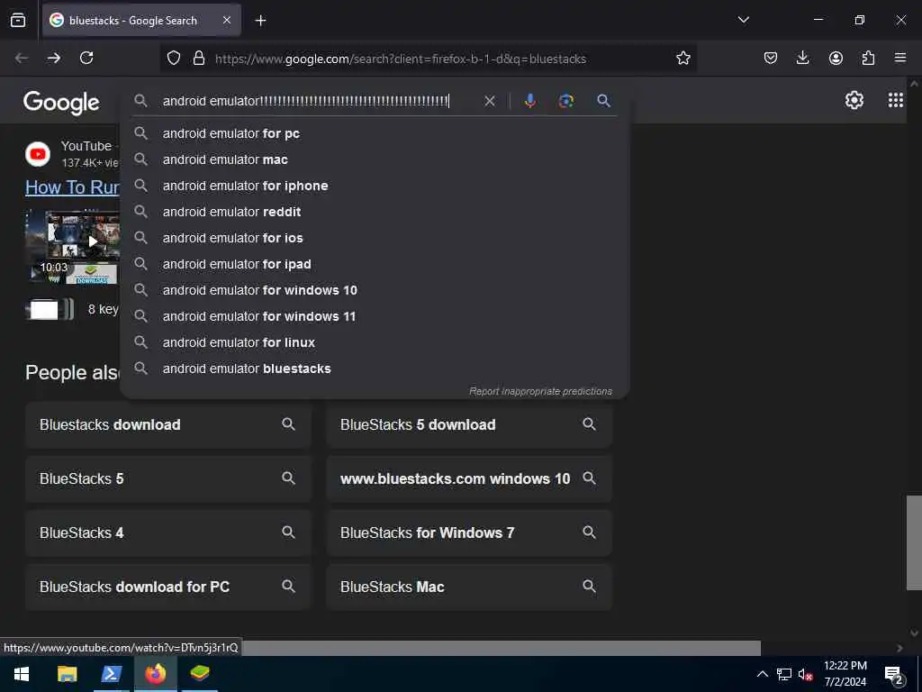The height and width of the screenshot is (692, 922).
Task: Open How To Run video link
Action: [x=72, y=187]
